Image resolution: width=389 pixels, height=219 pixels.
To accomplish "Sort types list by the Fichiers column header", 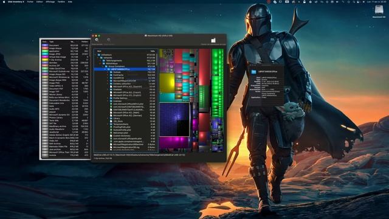I will coord(84,42).
